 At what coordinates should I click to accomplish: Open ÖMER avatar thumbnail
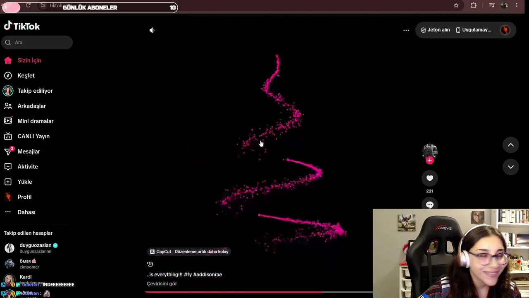pyautogui.click(x=10, y=264)
